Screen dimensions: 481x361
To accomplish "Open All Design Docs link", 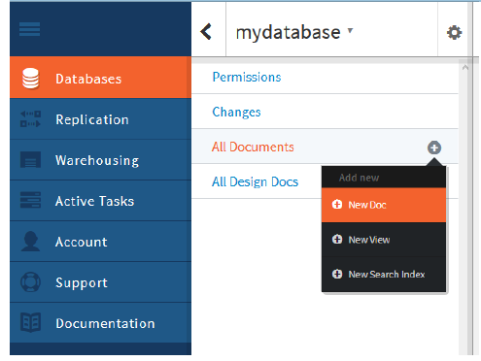I will pos(255,181).
